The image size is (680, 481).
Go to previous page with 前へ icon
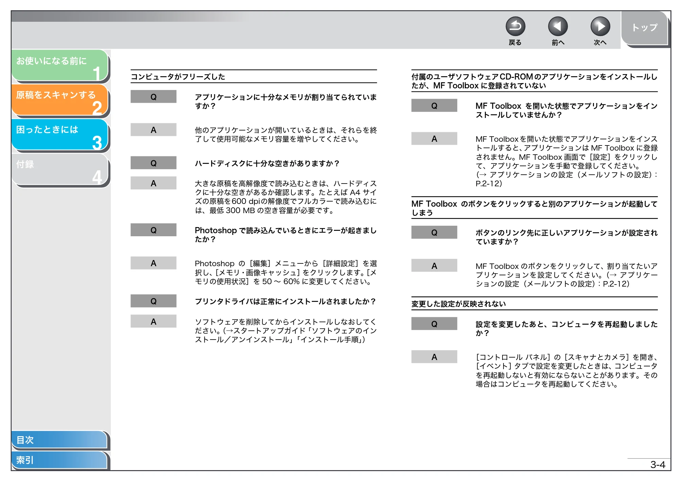558,27
